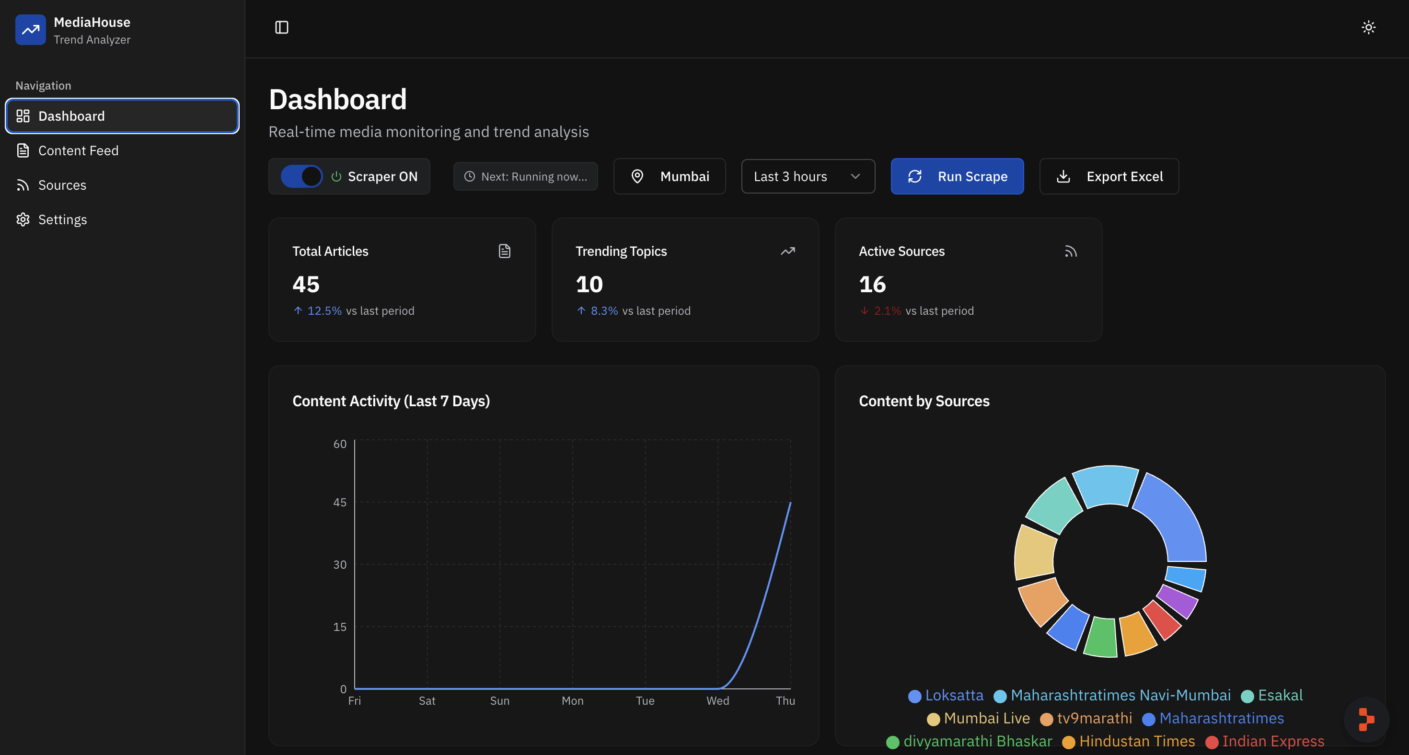Click the Content Feed document icon

(23, 150)
